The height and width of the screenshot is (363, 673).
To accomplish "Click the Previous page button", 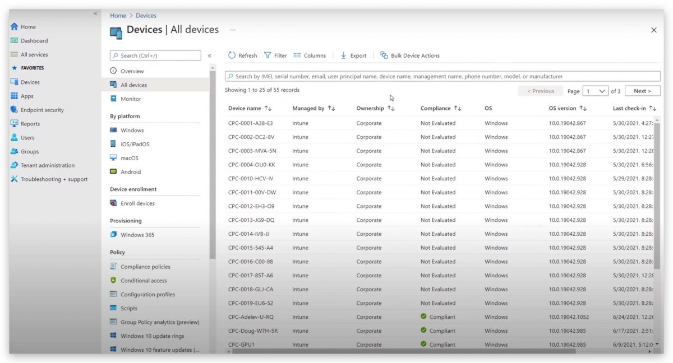I will (541, 91).
